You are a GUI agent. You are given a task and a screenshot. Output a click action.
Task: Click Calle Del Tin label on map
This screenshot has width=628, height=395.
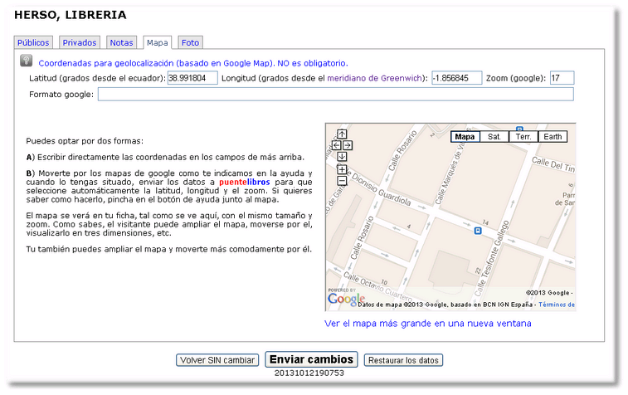click(x=553, y=164)
